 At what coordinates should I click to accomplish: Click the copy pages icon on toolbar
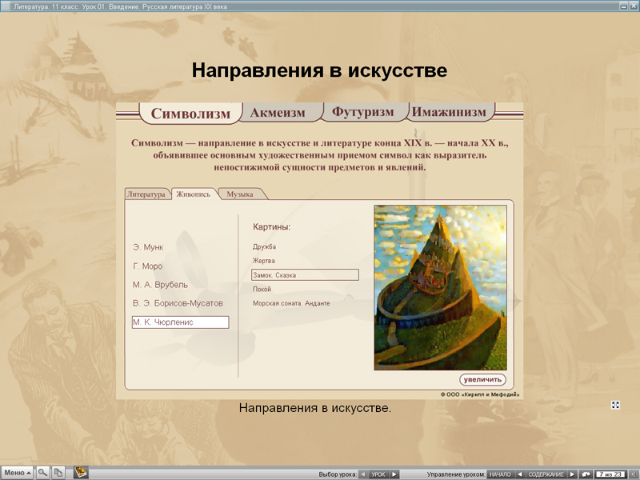point(58,471)
